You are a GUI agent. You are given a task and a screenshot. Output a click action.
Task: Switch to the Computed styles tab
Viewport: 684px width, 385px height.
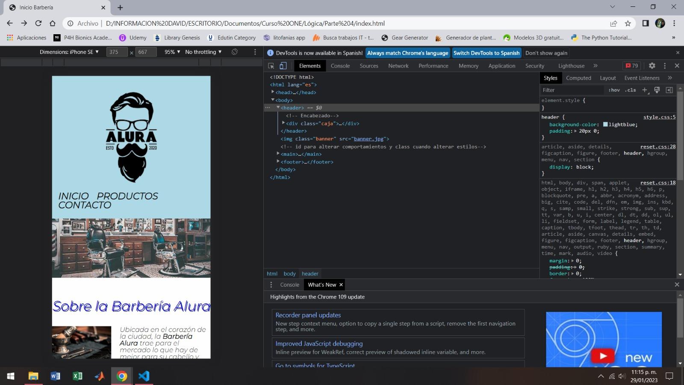(x=578, y=78)
